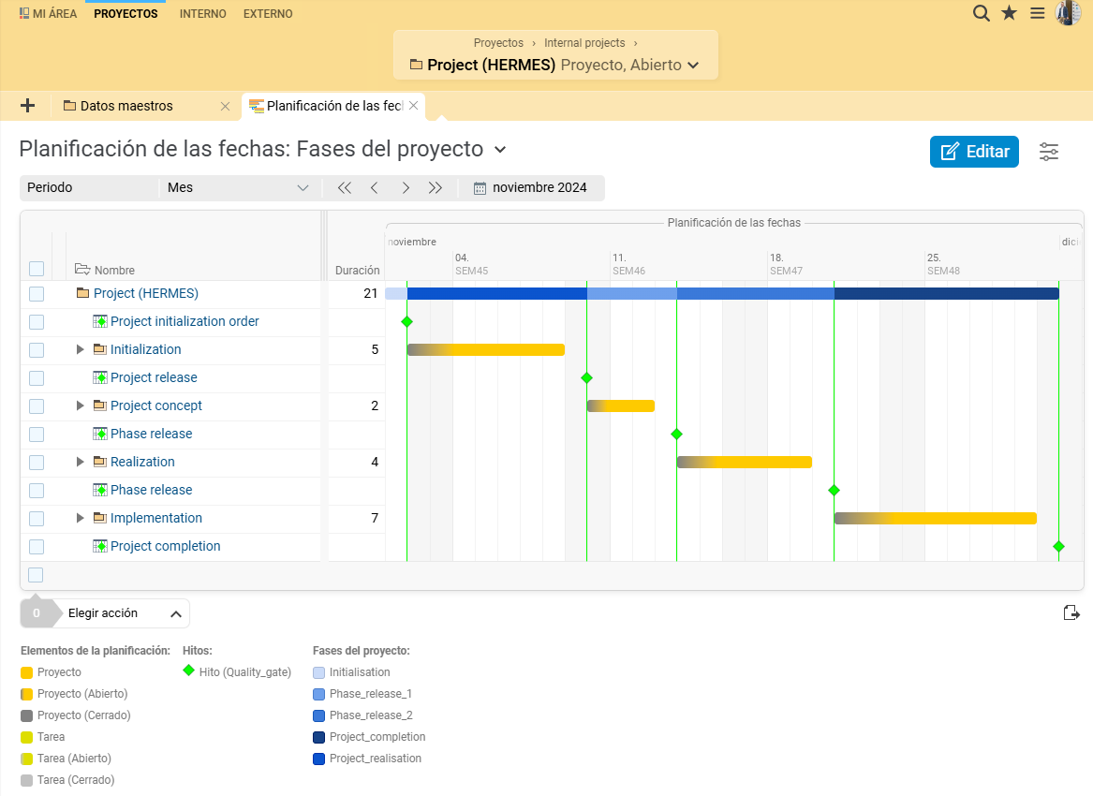The image size is (1093, 796).
Task: Go to next period arrow
Action: (406, 187)
